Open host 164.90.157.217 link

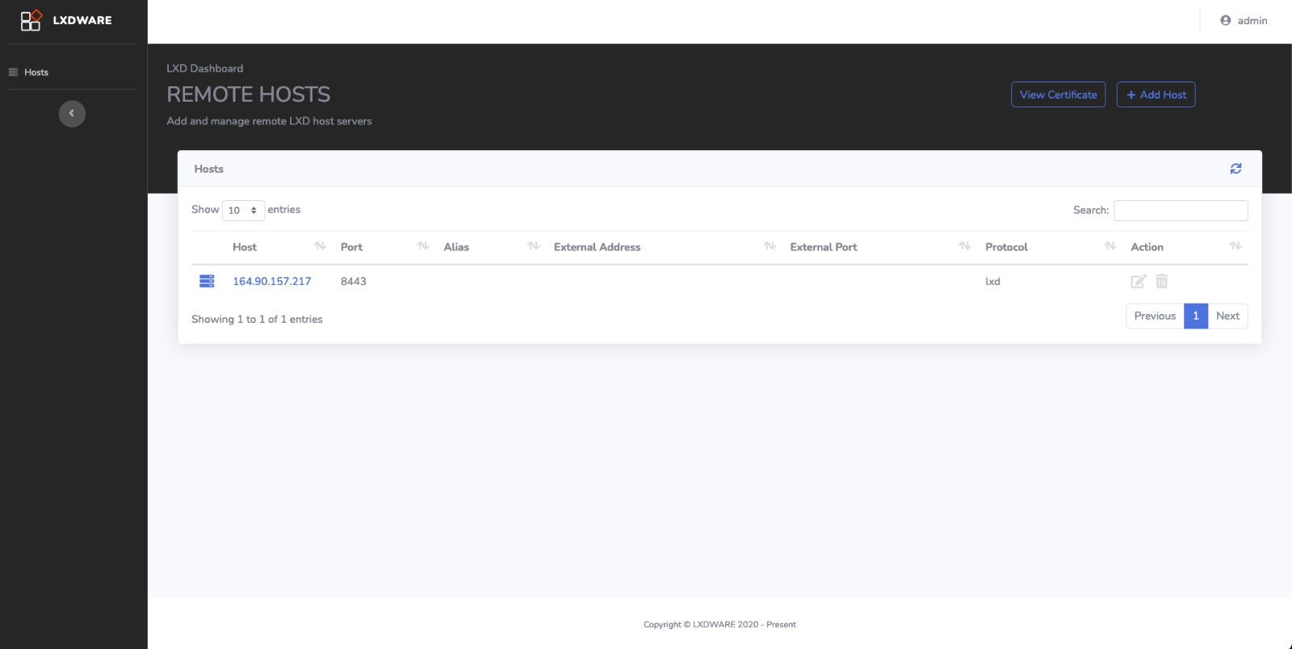click(271, 282)
